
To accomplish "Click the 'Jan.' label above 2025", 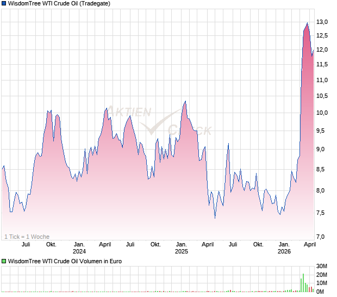I will (182, 245).
